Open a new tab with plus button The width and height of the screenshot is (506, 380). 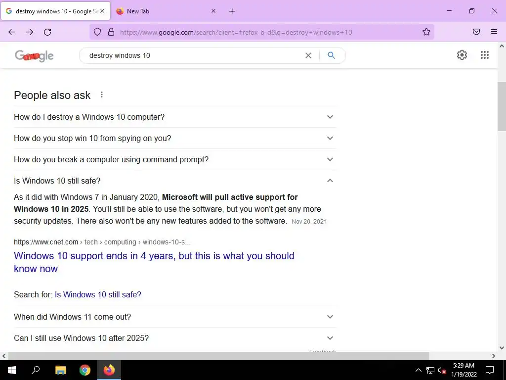click(232, 11)
